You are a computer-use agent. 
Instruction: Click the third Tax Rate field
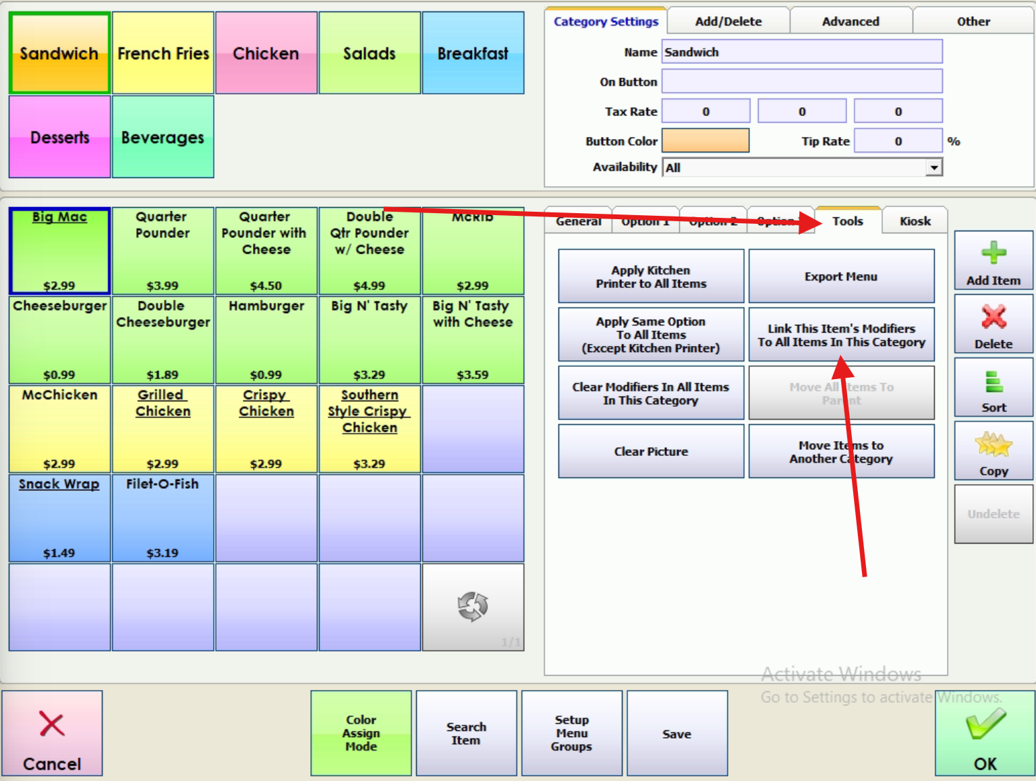[x=898, y=111]
